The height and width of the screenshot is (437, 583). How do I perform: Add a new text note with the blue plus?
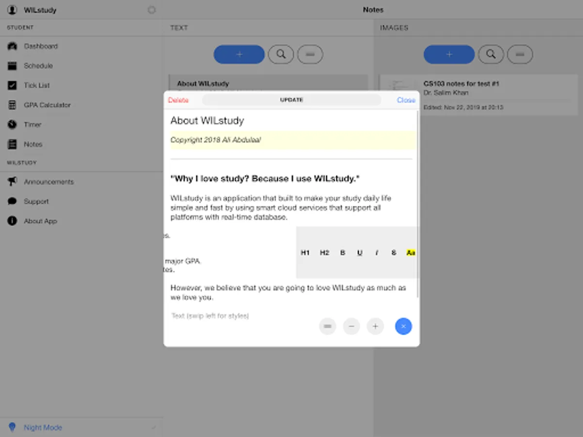tap(239, 54)
